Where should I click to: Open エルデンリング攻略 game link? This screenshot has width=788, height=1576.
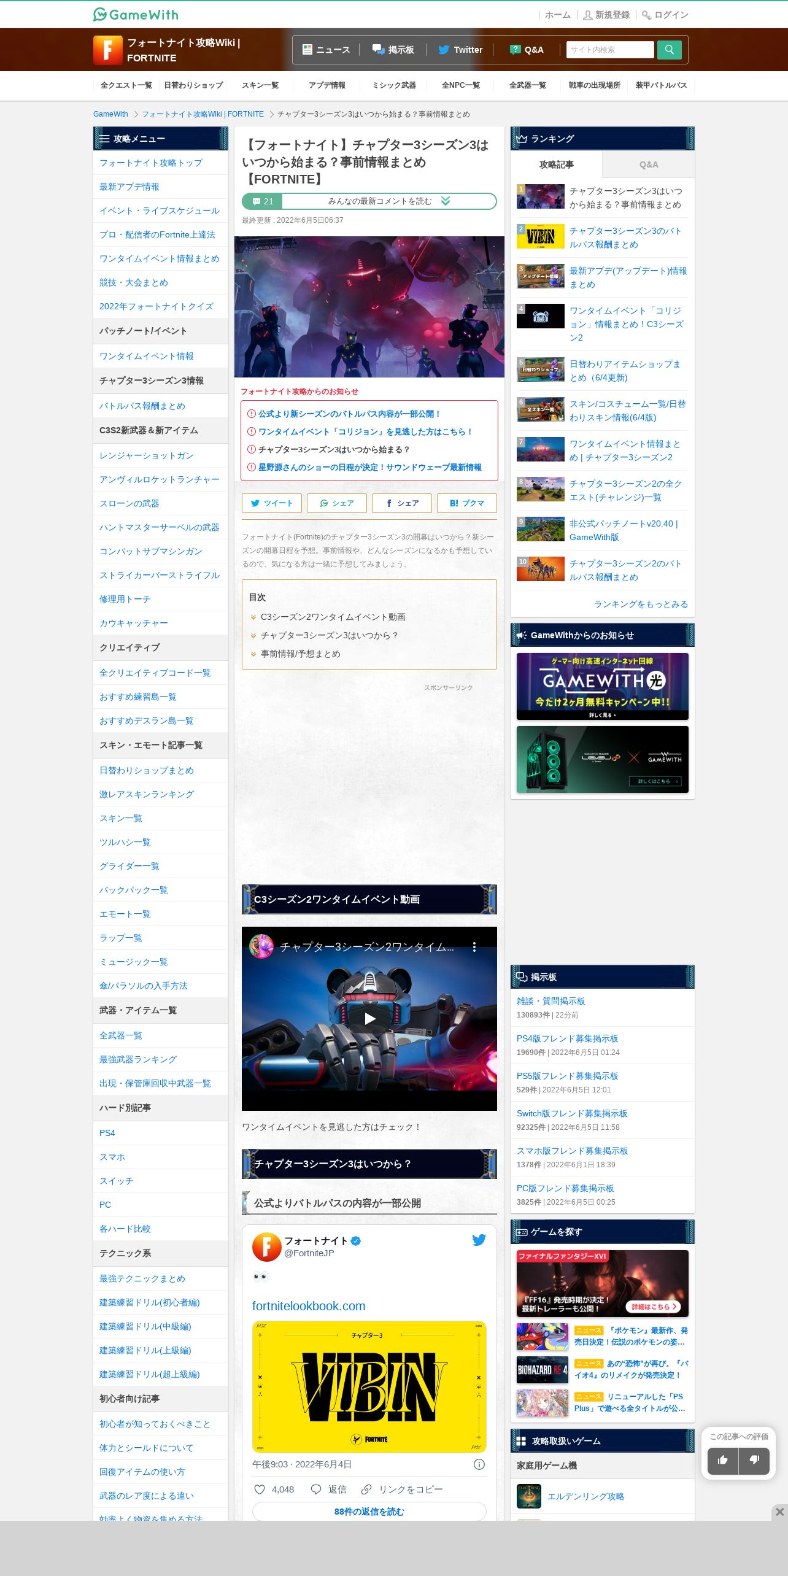[x=585, y=1496]
